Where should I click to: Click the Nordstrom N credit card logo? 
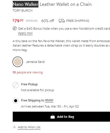[x=15, y=28]
